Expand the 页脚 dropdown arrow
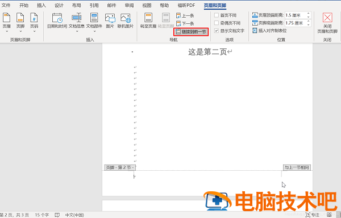 (20, 31)
